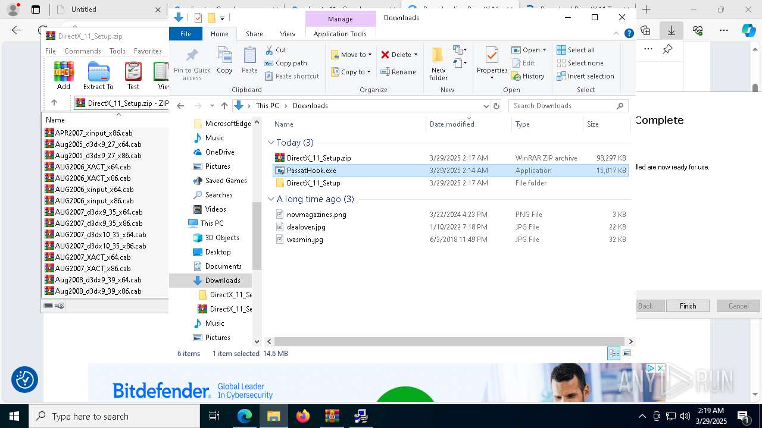Open WinRAR Favorites menu
The image size is (762, 428).
[x=148, y=51]
